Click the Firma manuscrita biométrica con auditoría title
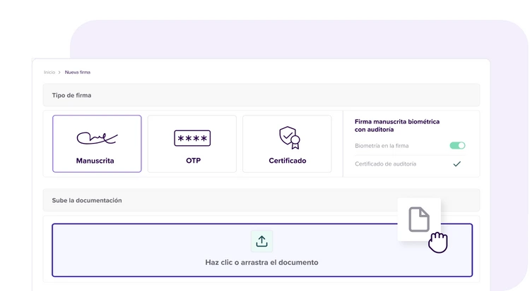The image size is (530, 291). click(397, 125)
